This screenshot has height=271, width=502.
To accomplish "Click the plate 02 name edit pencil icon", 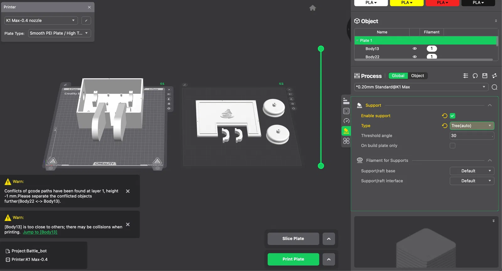I will point(185,85).
